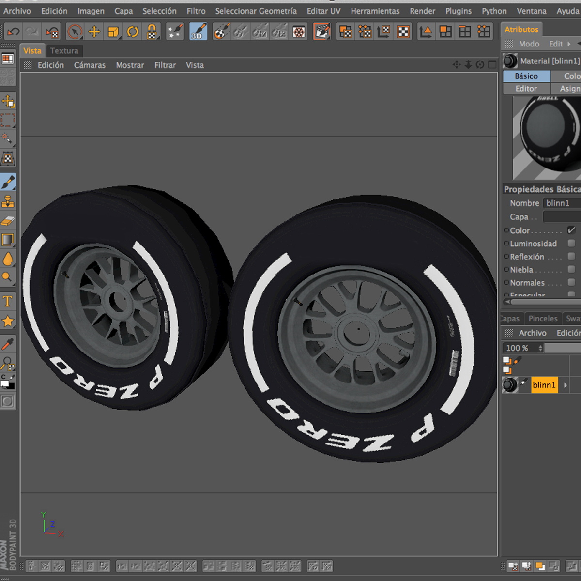Viewport: 581px width, 581px height.
Task: Select the blinn1 material name label
Action: tap(544, 385)
